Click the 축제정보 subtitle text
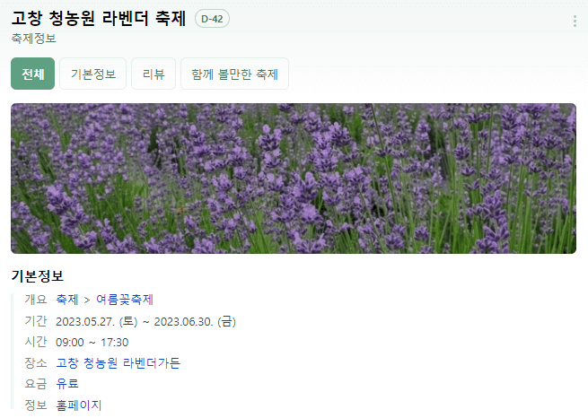The width and height of the screenshot is (588, 418). click(34, 39)
